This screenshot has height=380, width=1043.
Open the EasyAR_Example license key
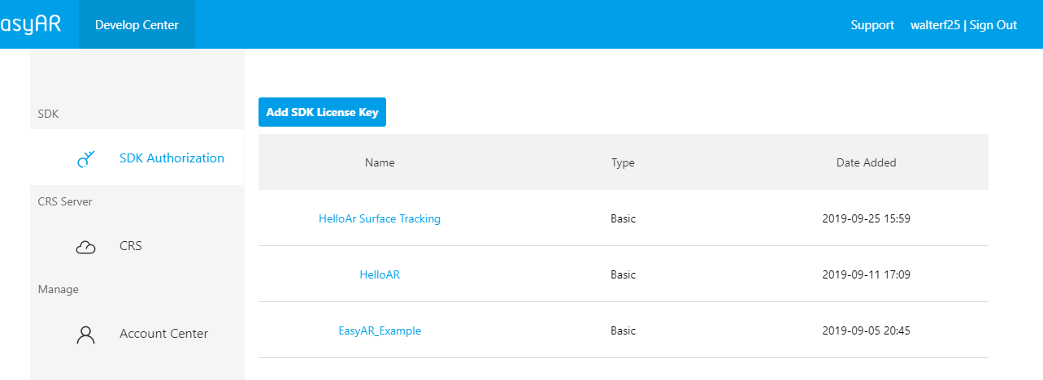(x=380, y=330)
